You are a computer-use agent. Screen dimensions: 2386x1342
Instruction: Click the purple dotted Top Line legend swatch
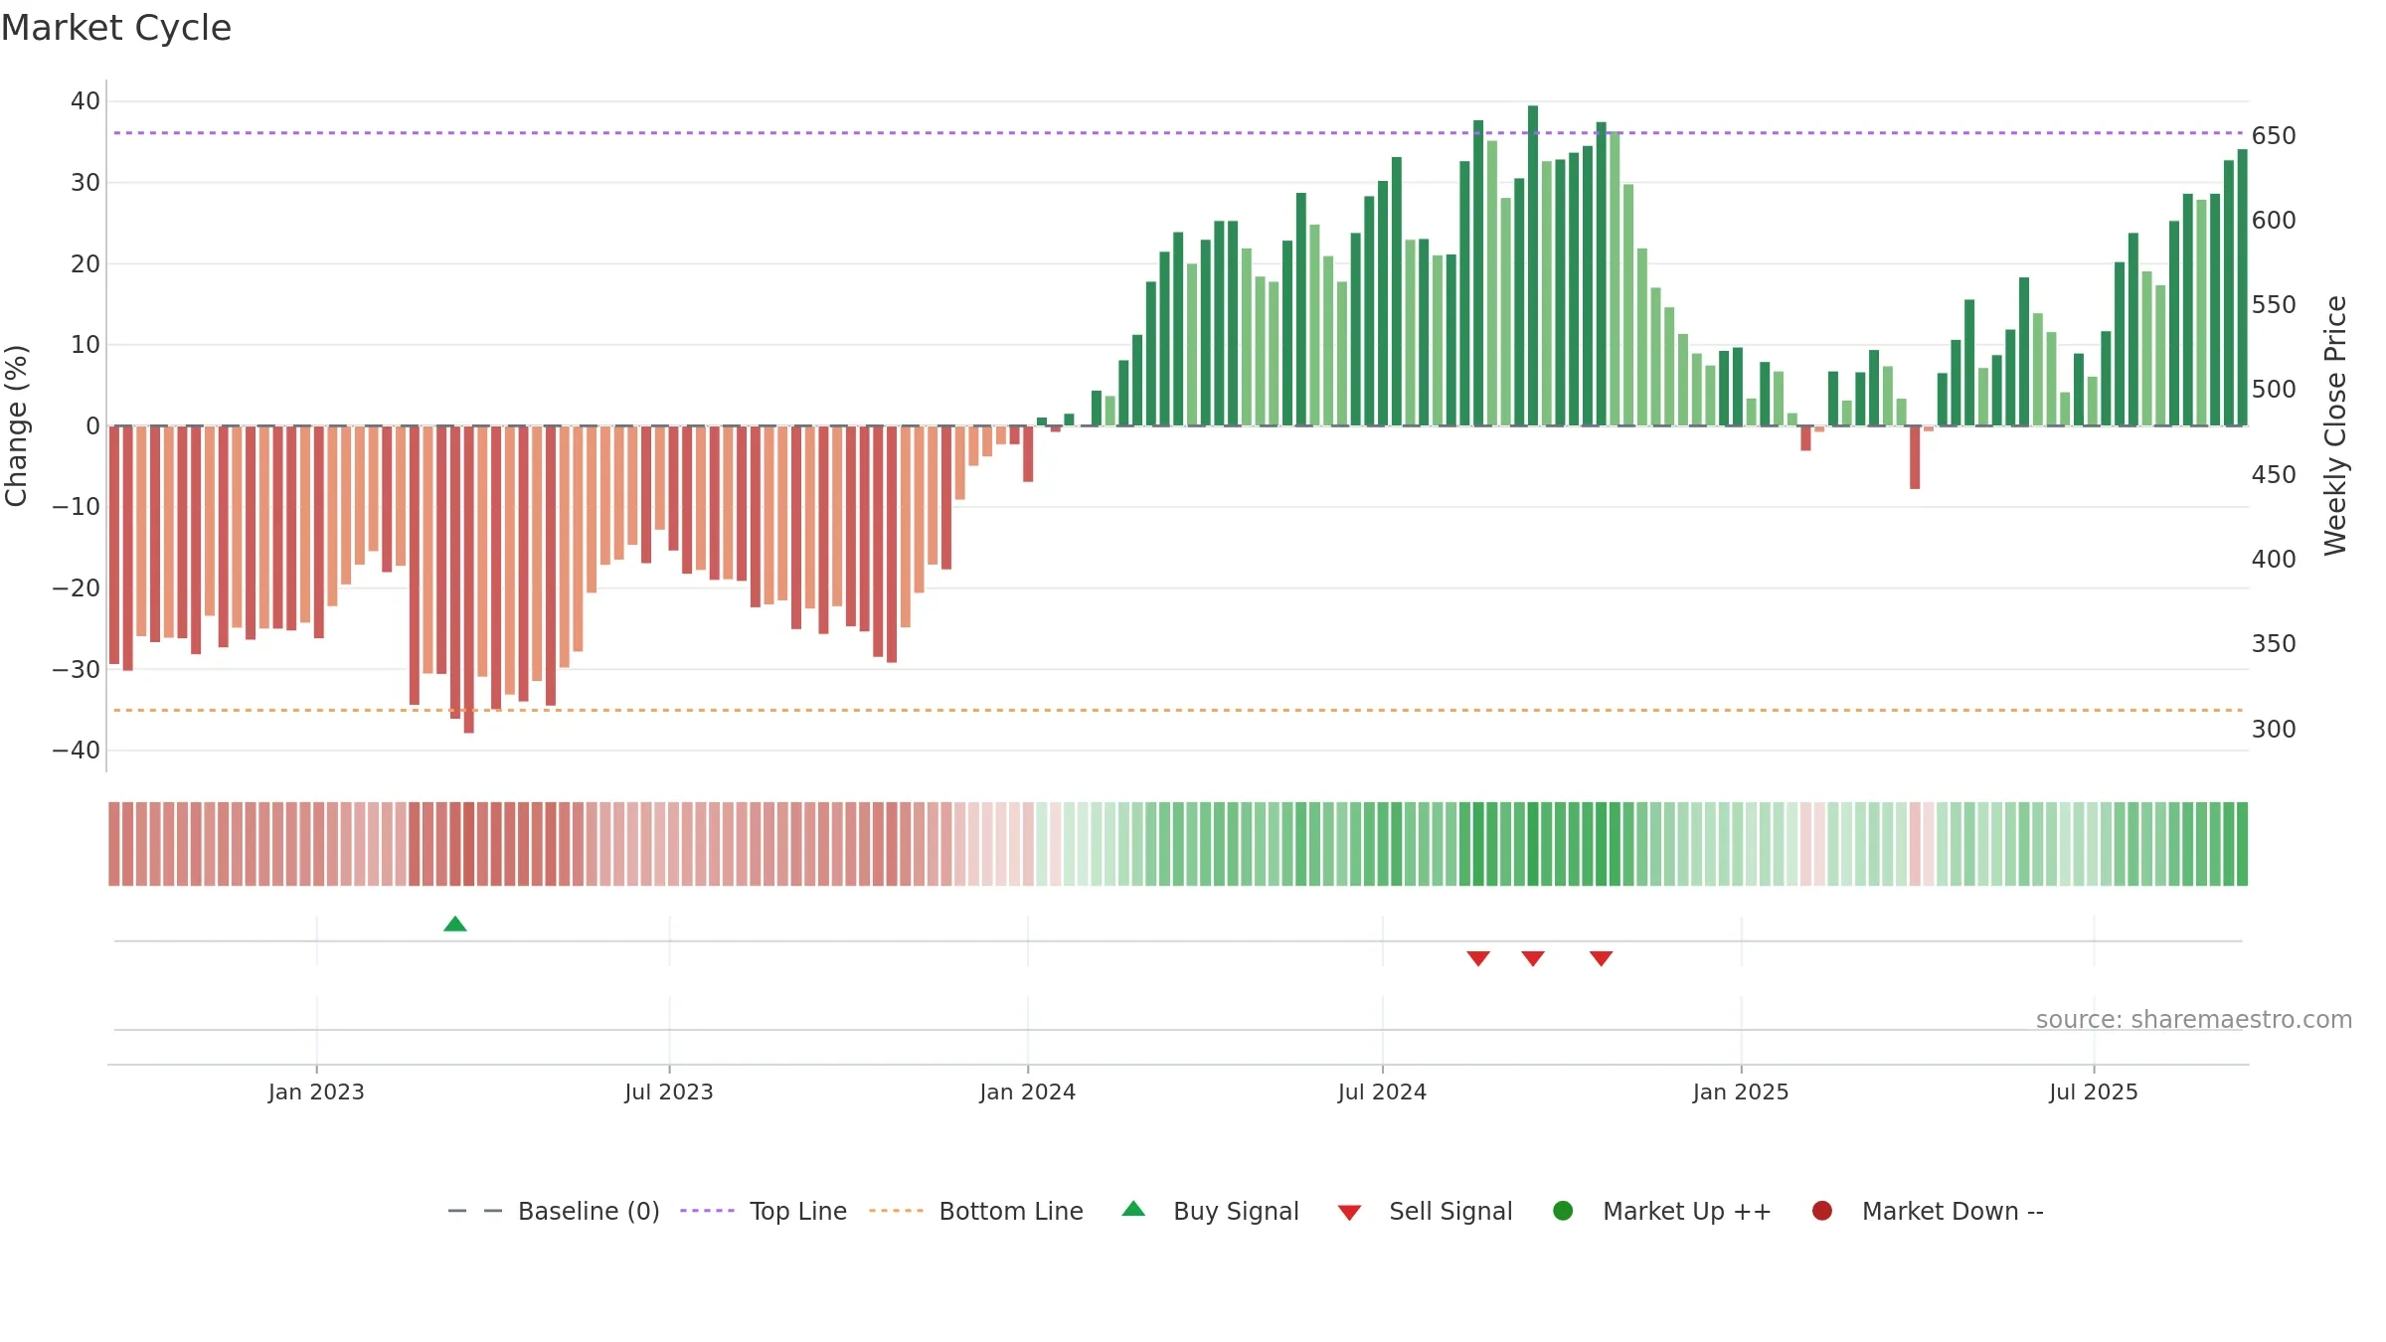[707, 1211]
